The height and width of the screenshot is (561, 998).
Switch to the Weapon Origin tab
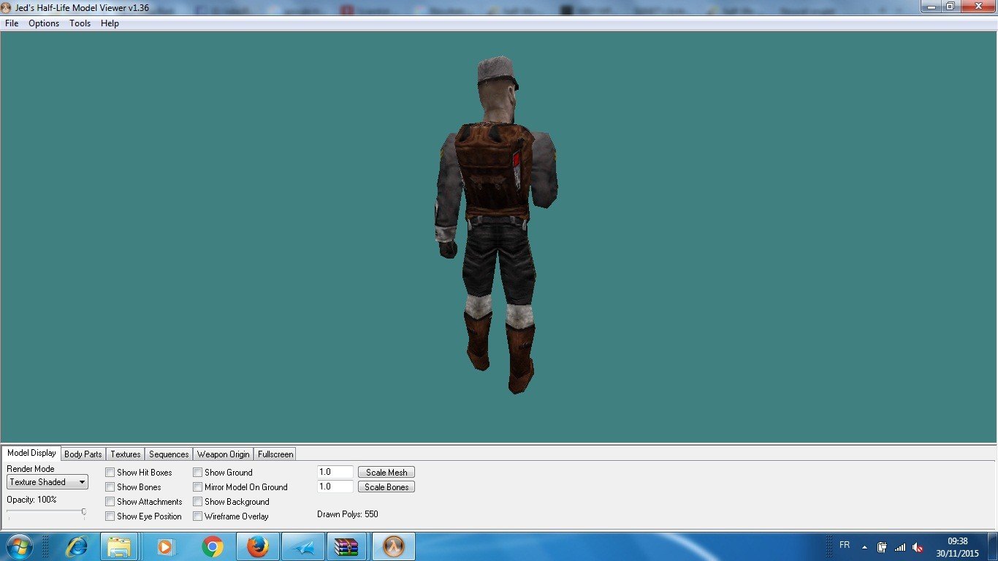pyautogui.click(x=224, y=454)
